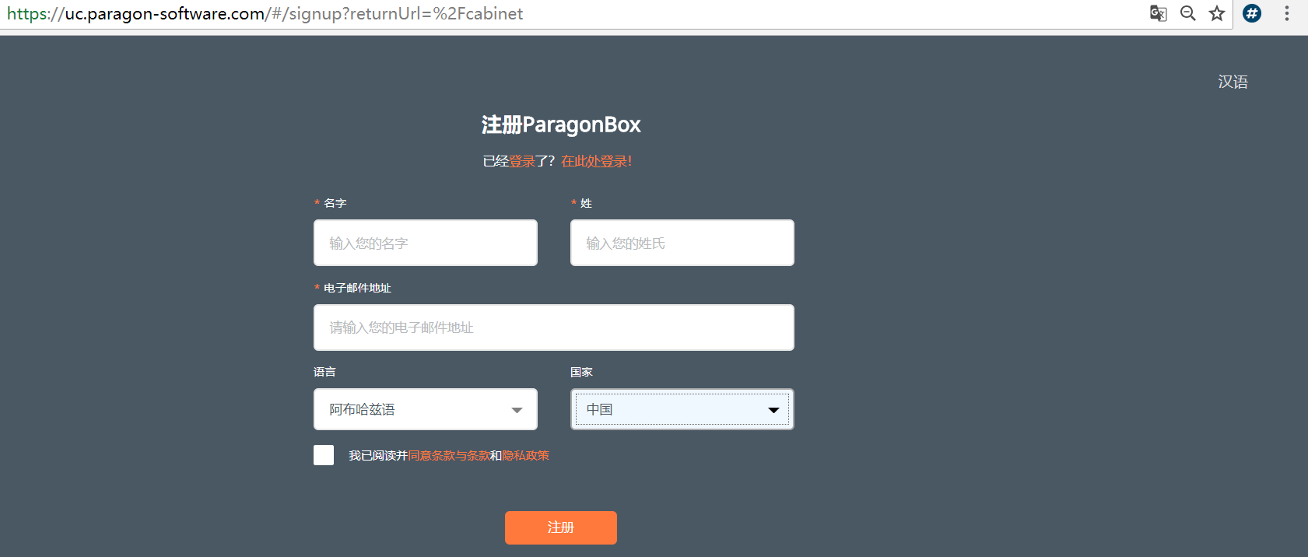Viewport: 1308px width, 557px height.
Task: Focus the 姓 last name input
Action: point(682,243)
